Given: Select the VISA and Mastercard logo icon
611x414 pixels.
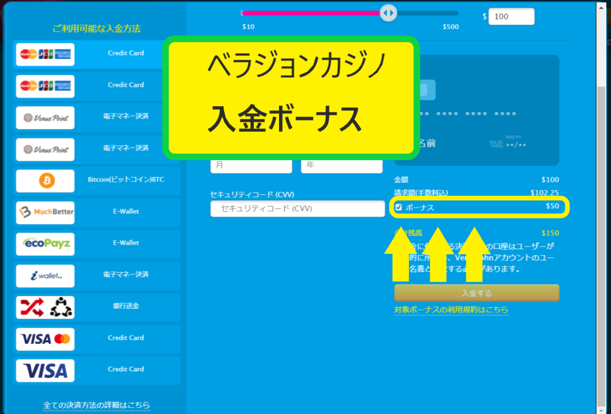Looking at the screenshot, I should [45, 339].
